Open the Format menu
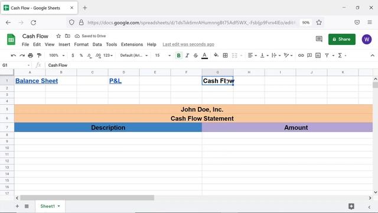Image resolution: width=378 pixels, height=213 pixels. [x=82, y=44]
